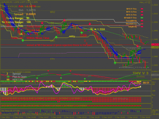Click the MR2 pivot level label
This screenshot has height=119, width=159.
click(52, 12)
